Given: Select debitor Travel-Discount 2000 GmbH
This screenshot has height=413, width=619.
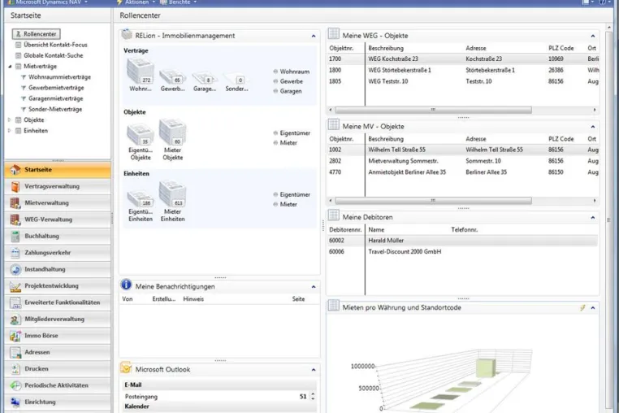Looking at the screenshot, I should pyautogui.click(x=463, y=252).
